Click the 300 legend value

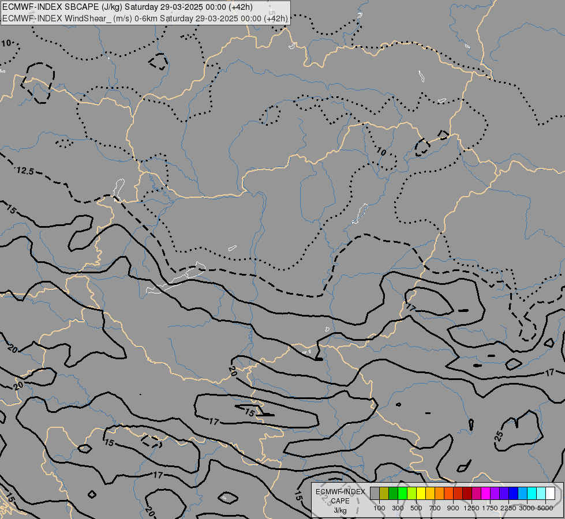[x=398, y=508]
